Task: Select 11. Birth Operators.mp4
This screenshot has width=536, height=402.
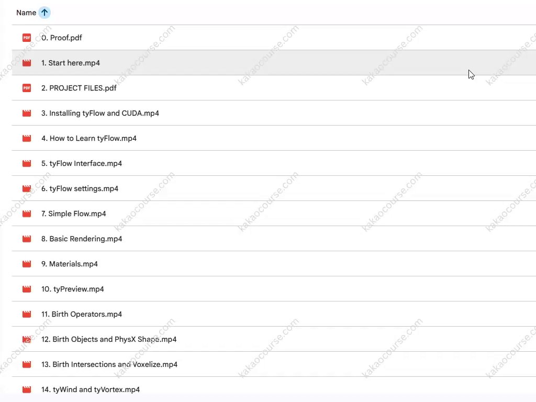Action: 82,314
